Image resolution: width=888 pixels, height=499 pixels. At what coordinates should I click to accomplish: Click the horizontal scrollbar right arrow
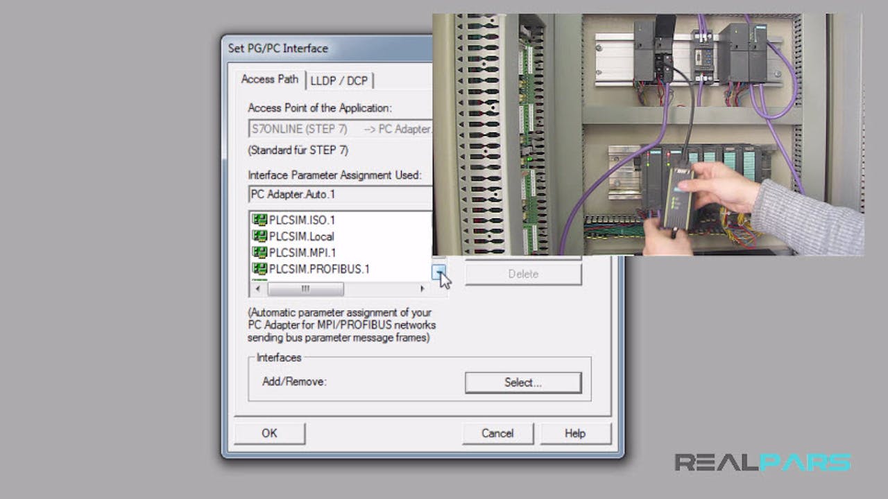[422, 289]
